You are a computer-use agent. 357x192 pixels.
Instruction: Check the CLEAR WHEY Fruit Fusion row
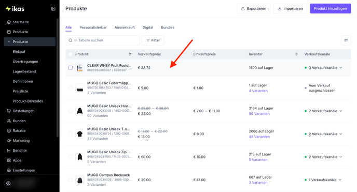tap(71, 68)
